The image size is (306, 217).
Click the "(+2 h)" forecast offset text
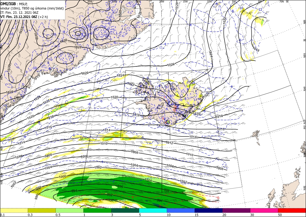pyautogui.click(x=43, y=17)
